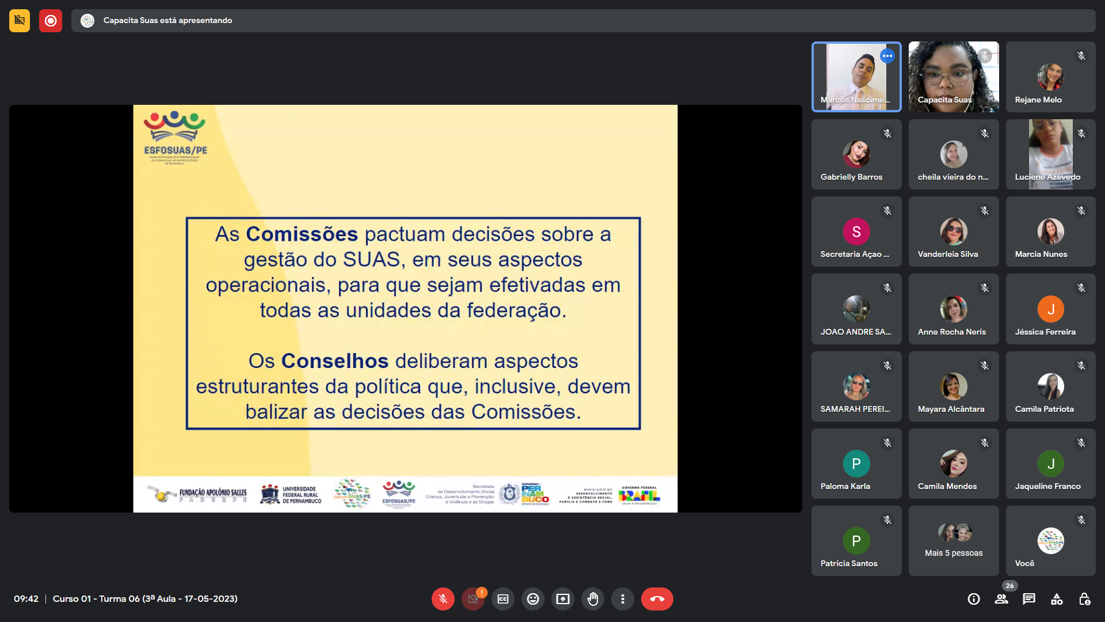The image size is (1105, 622).
Task: Open options on Marcos Nascimento tile
Action: [x=887, y=56]
